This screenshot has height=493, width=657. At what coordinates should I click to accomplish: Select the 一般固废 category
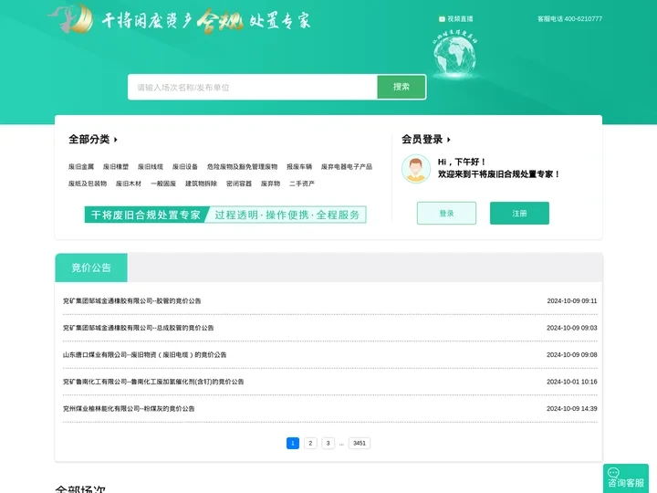[x=163, y=184]
